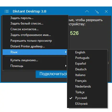Open 'Список контактов...' menu entry
The height and width of the screenshot is (112, 112).
tap(35, 29)
